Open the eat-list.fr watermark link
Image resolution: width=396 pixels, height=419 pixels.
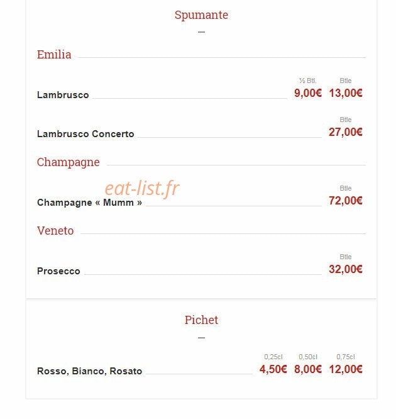tap(142, 188)
